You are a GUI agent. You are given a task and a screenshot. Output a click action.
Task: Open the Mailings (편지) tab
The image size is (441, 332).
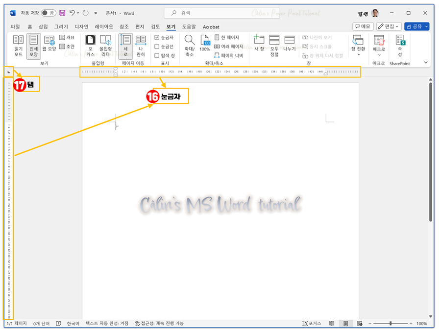[140, 27]
